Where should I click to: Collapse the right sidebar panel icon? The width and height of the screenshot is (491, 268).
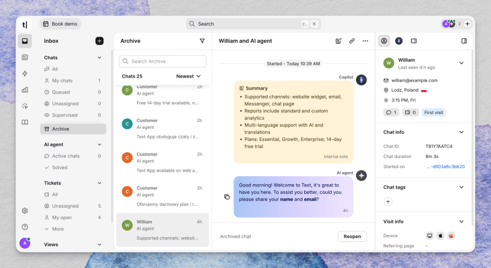pos(464,41)
